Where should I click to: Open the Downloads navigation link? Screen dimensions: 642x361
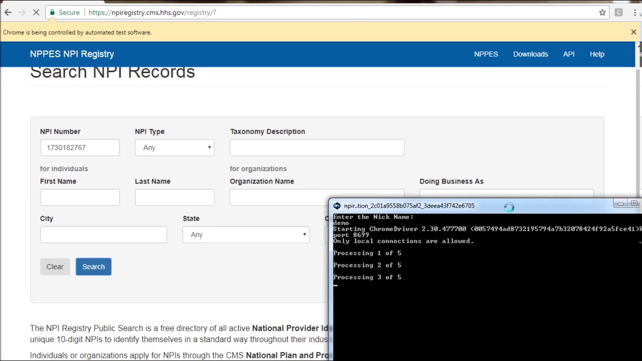(x=530, y=54)
